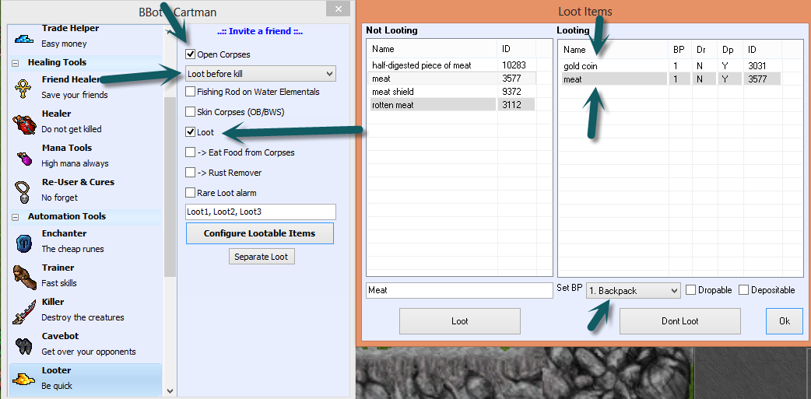Click Configure Lootable Items button

tap(260, 233)
